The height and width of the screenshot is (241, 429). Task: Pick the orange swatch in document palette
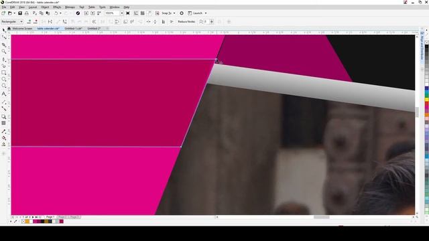[27, 222]
